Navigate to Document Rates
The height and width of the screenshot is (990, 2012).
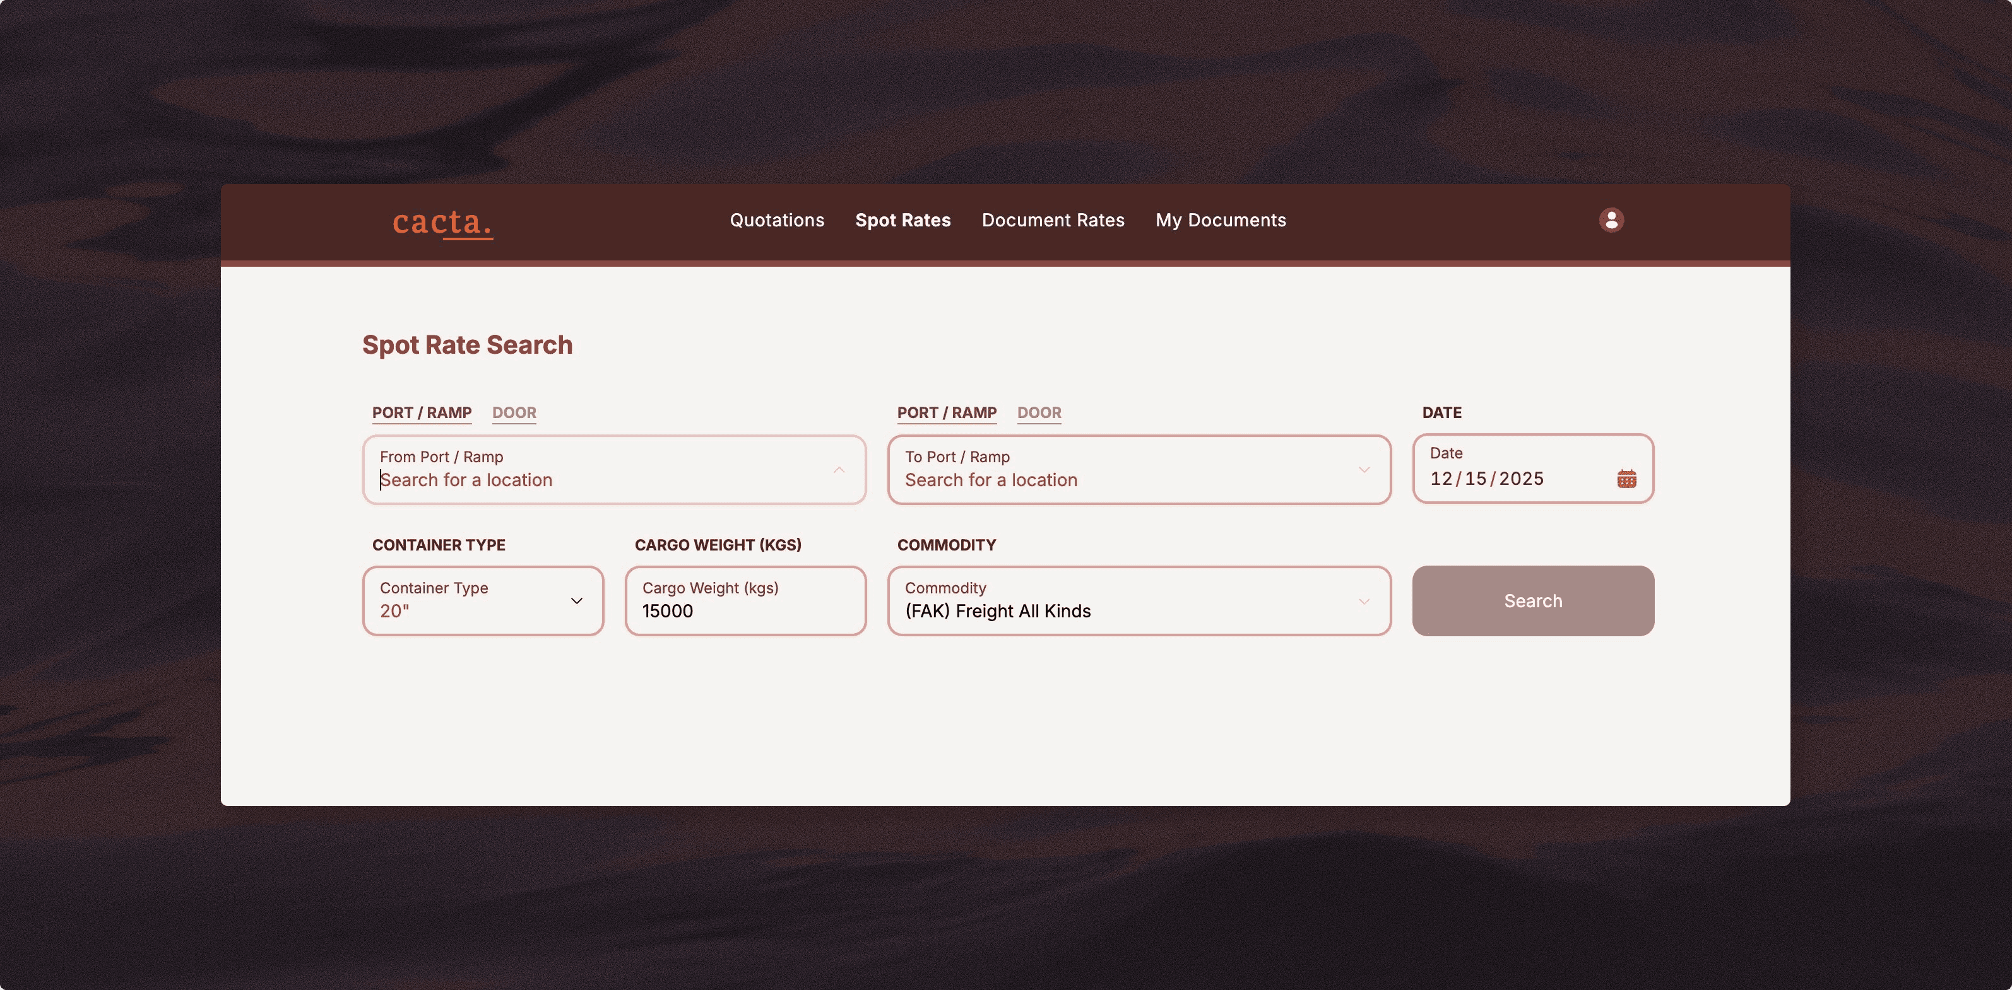1053,220
